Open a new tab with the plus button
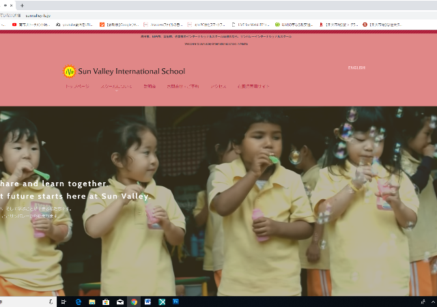Viewport: 437px width, 307px height. click(22, 5)
